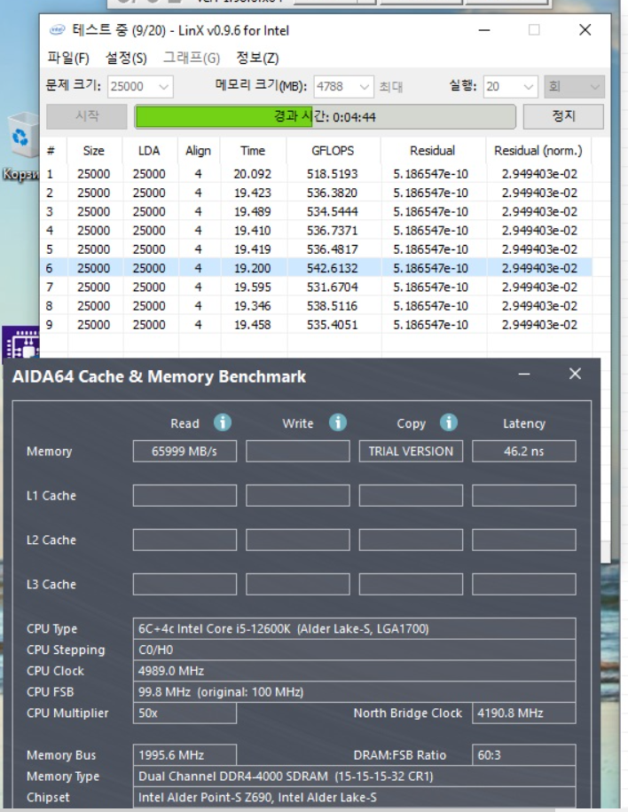Viewport: 628px width, 812px height.
Task: Click the empty Memory Write field
Action: point(298,451)
